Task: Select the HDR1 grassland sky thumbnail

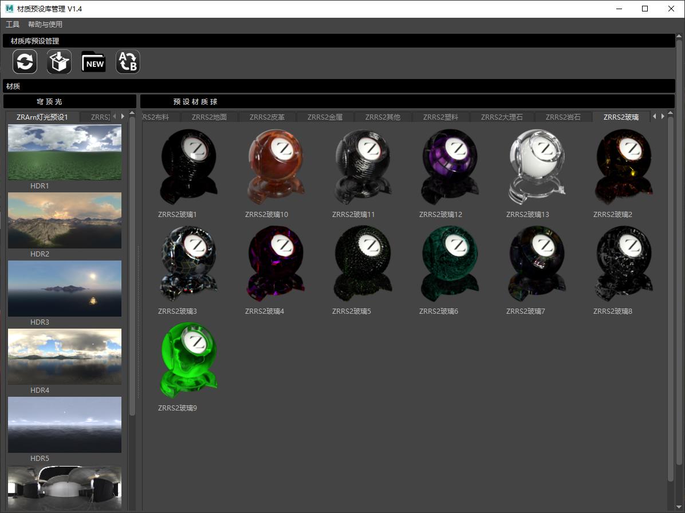Action: pos(65,152)
